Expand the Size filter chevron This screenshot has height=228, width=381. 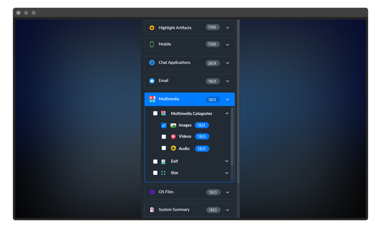(x=227, y=173)
